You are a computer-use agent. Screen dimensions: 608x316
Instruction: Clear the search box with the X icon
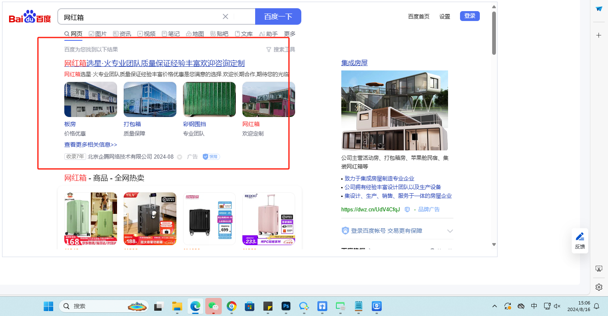coord(225,16)
